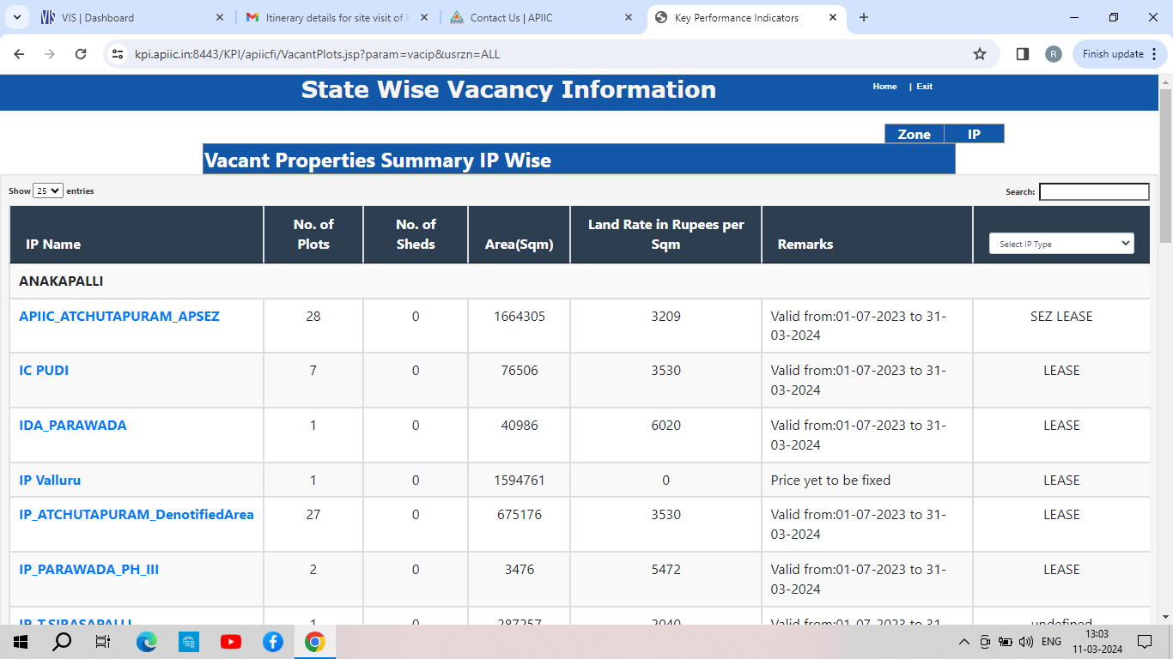The image size is (1173, 659).
Task: Sort by Remarks column header
Action: coord(867,234)
